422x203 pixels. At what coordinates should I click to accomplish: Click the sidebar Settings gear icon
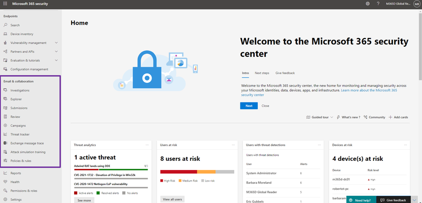[x=6, y=199]
